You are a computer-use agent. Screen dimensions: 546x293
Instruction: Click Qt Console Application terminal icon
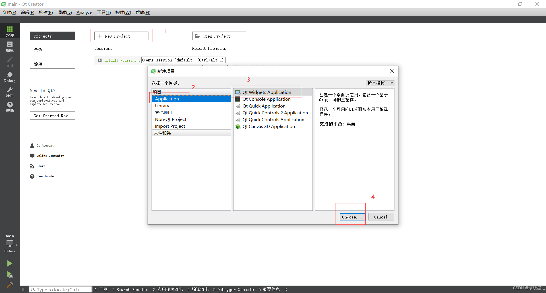coord(238,99)
